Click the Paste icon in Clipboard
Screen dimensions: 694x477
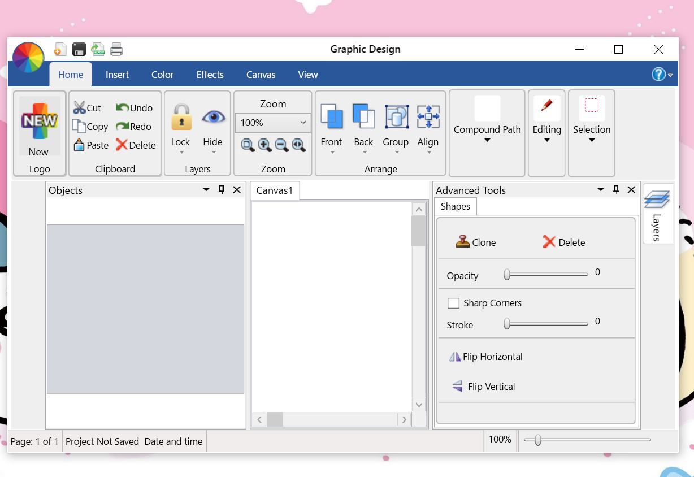click(x=79, y=145)
